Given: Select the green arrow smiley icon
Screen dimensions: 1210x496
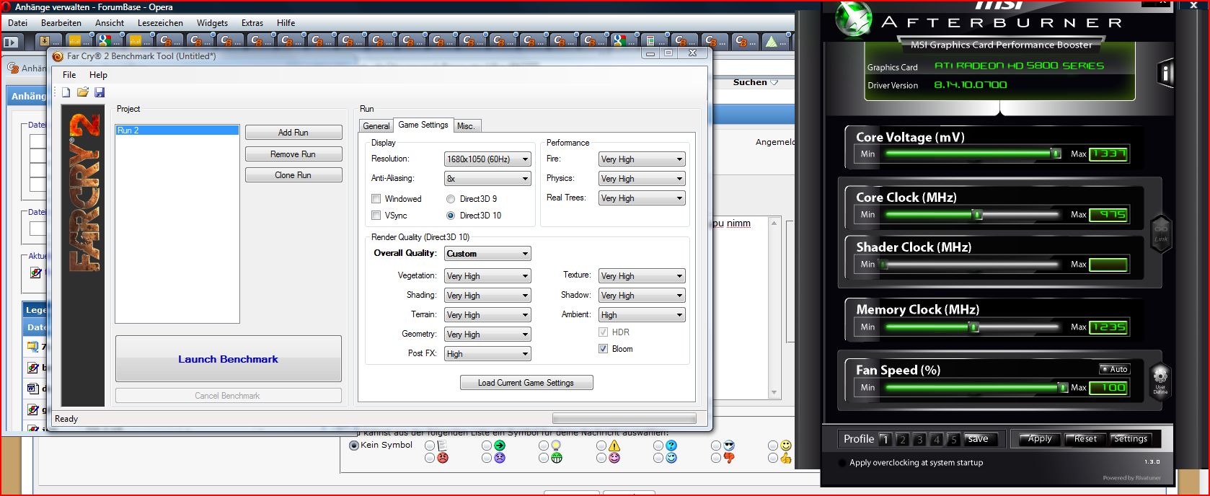Looking at the screenshot, I should point(500,446).
